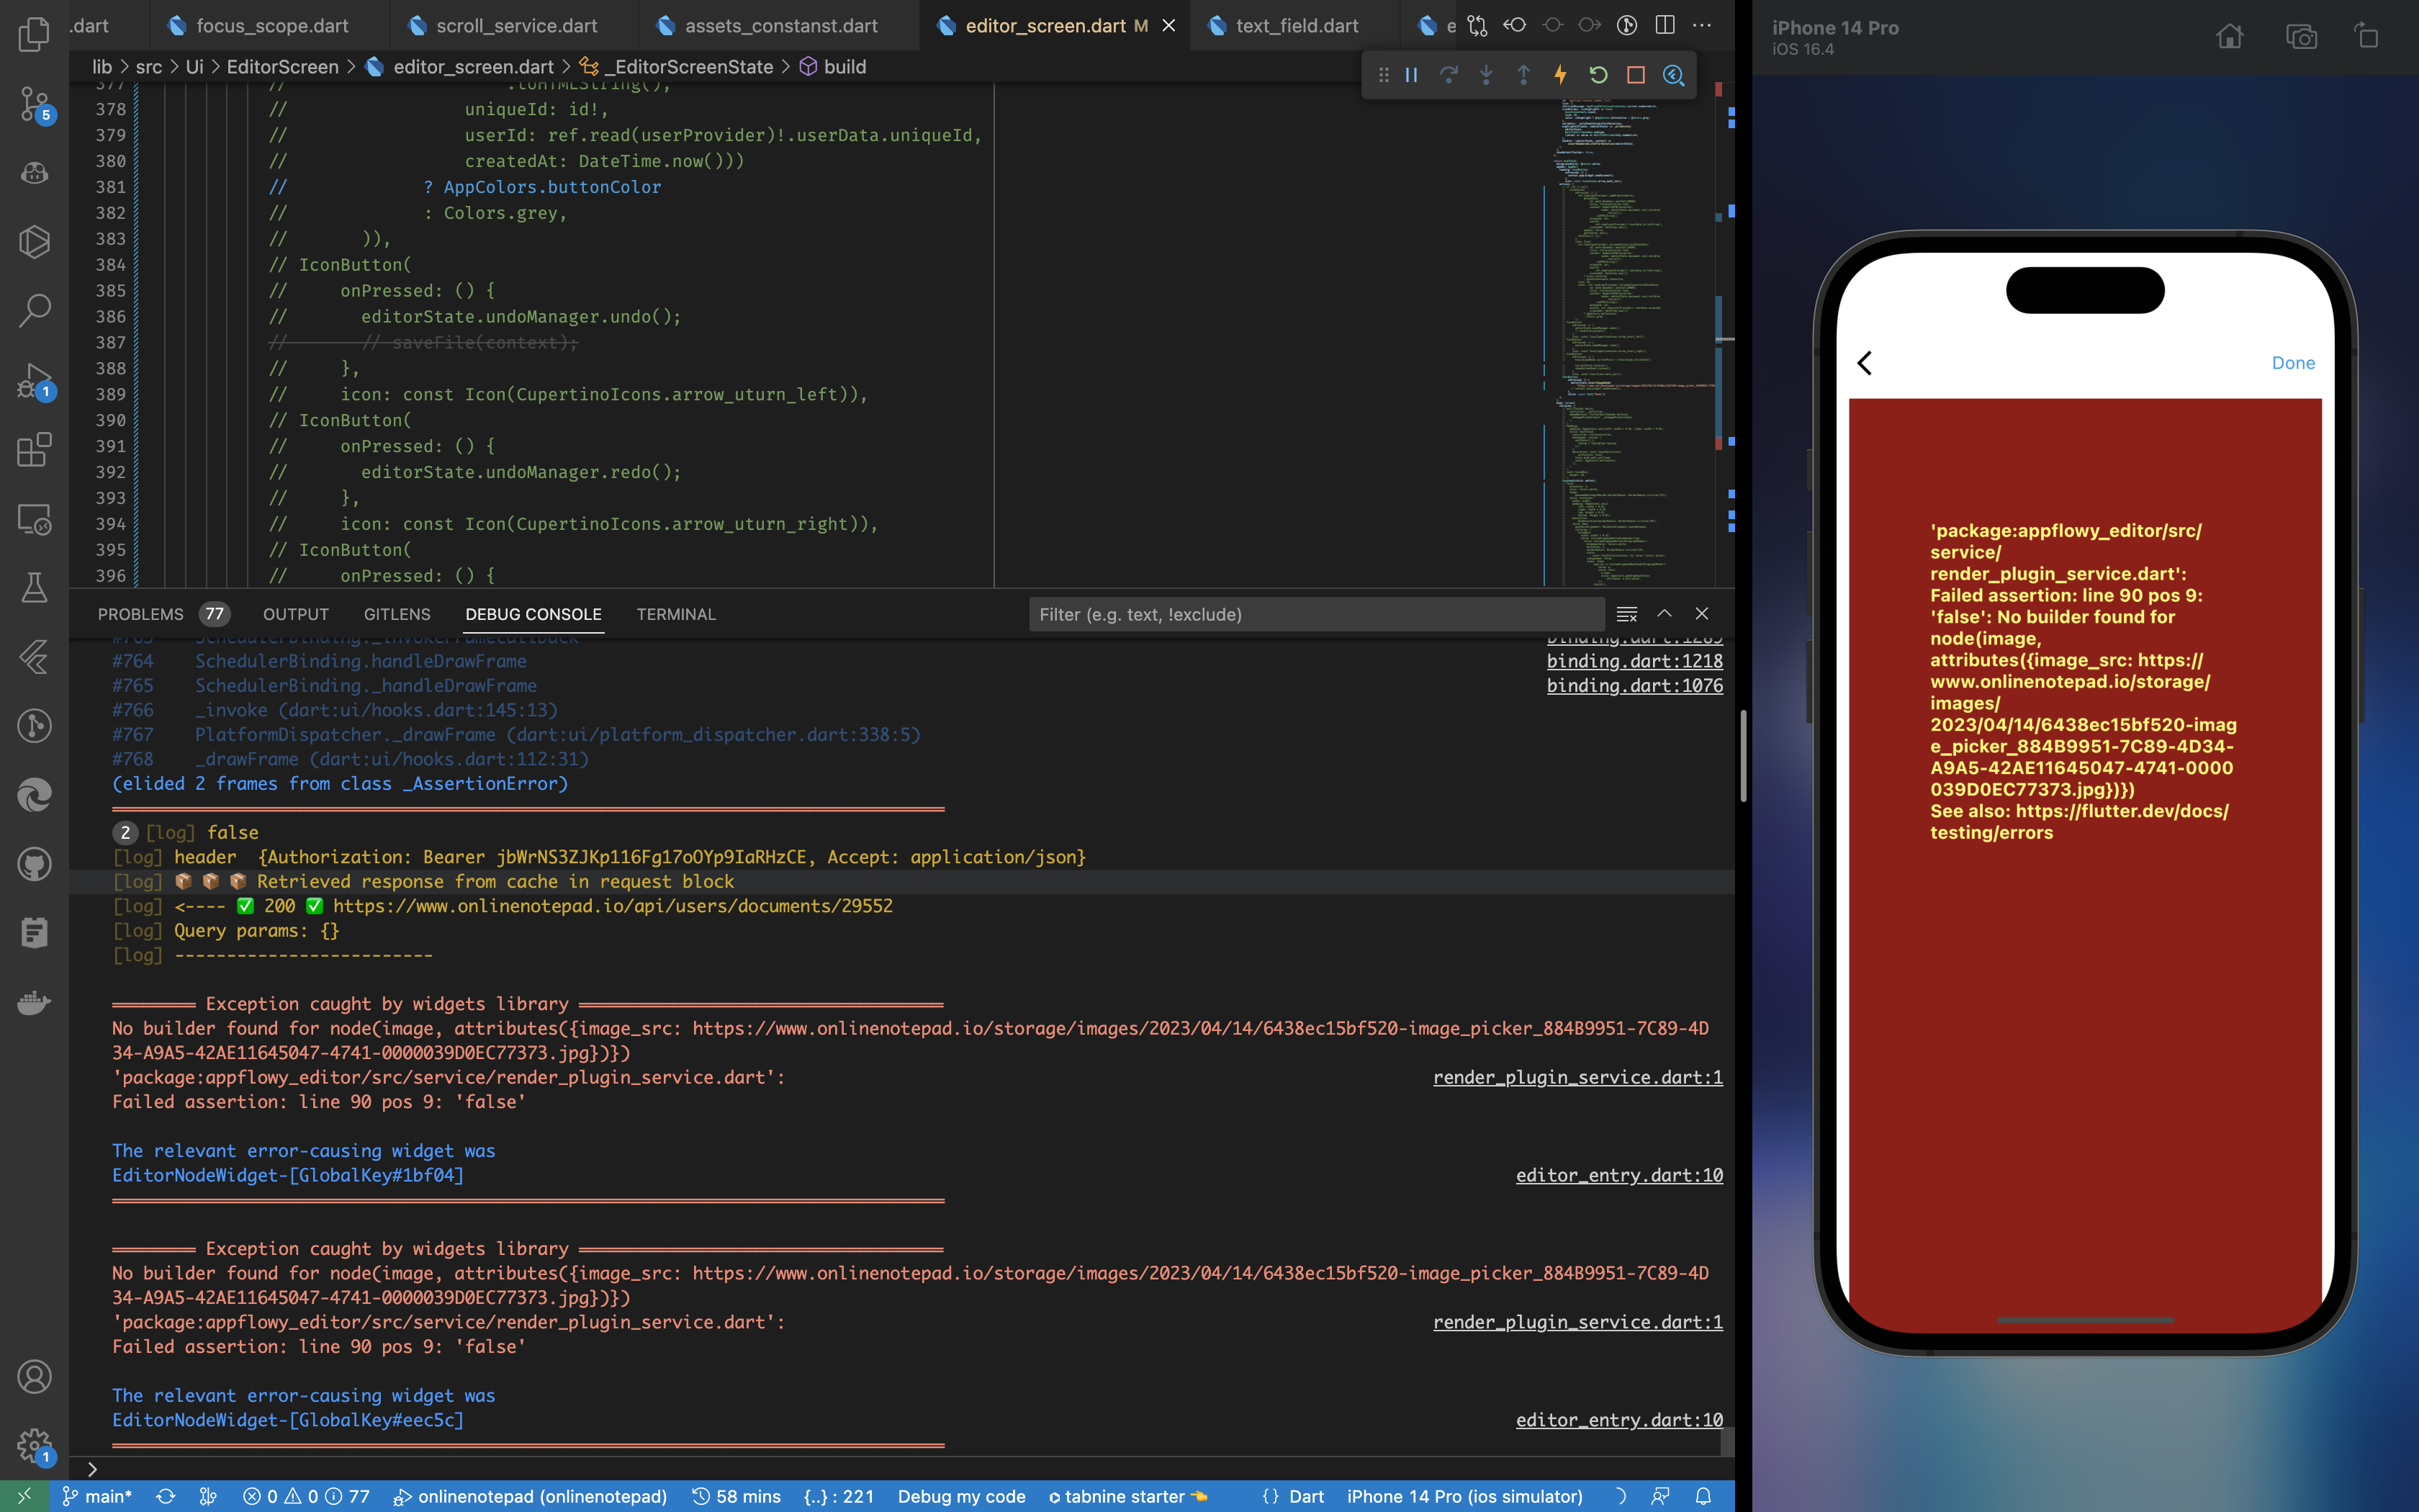Screen dimensions: 2419x1512
Task: Open Dart DevTools from debug toolbar
Action: [1675, 75]
